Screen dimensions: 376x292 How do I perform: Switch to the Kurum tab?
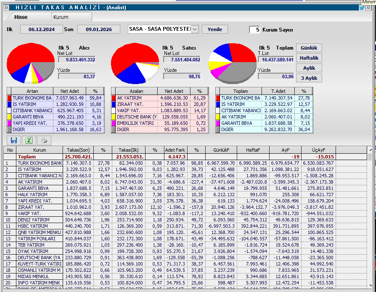(60, 17)
